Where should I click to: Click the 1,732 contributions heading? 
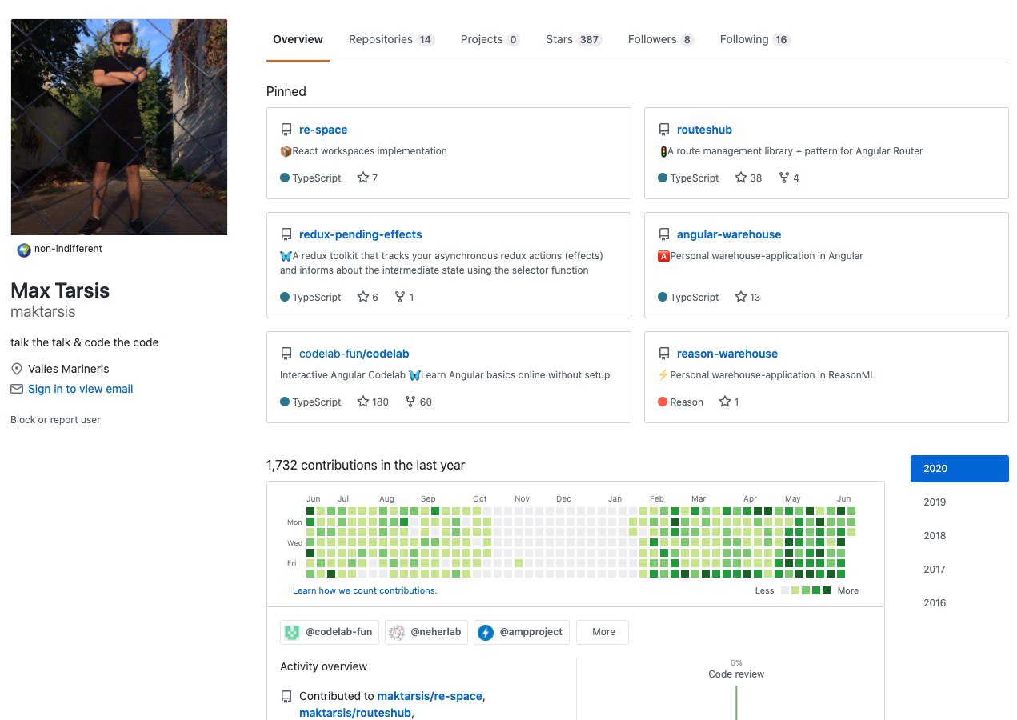click(366, 465)
